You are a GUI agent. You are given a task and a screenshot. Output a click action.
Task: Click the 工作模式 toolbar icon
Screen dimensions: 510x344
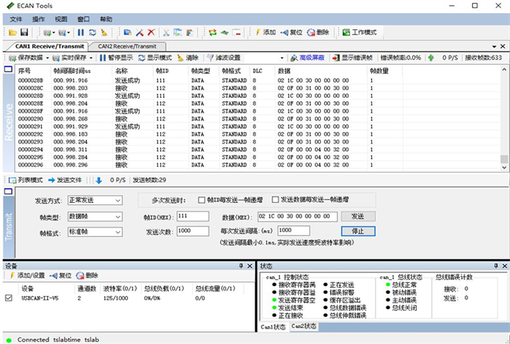pyautogui.click(x=359, y=32)
